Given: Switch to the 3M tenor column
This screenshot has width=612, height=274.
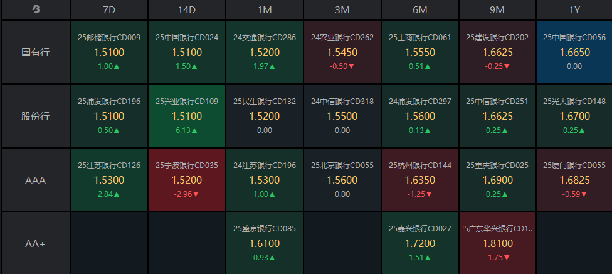Looking at the screenshot, I should click(x=342, y=9).
